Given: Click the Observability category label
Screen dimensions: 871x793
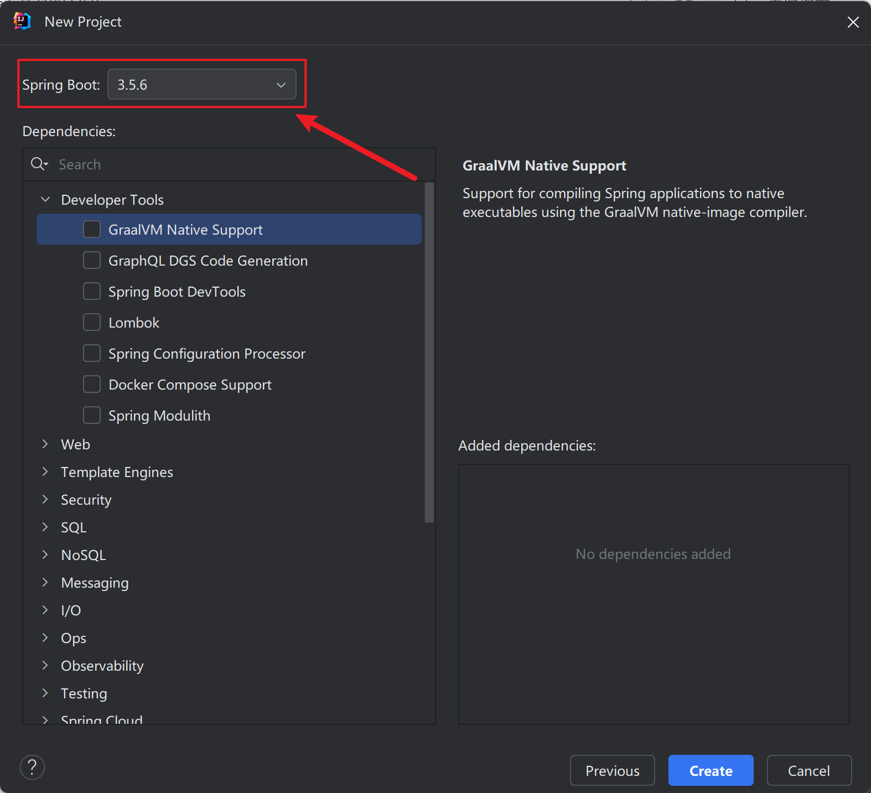Looking at the screenshot, I should pos(102,666).
